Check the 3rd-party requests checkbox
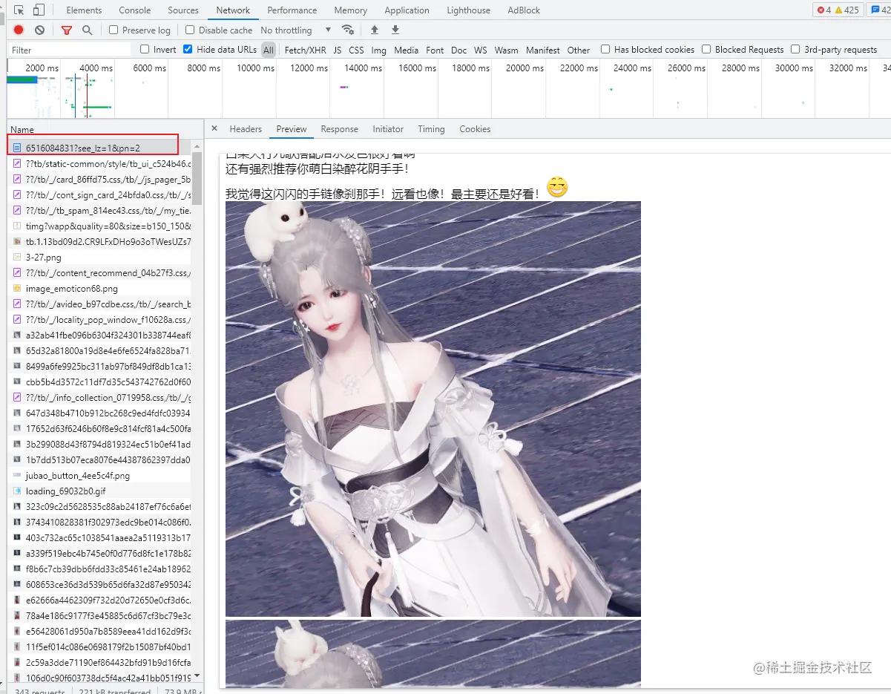Screen dimensions: 891x694 [x=795, y=50]
